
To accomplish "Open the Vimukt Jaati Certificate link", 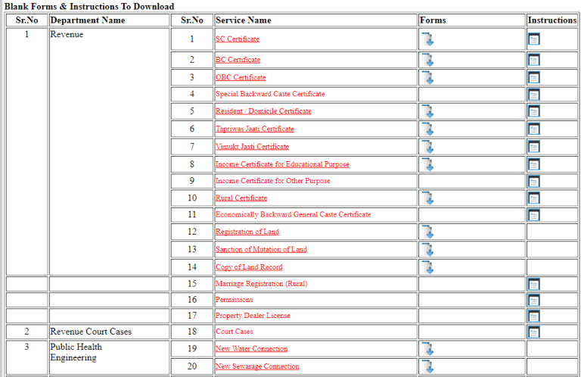I will [x=253, y=147].
